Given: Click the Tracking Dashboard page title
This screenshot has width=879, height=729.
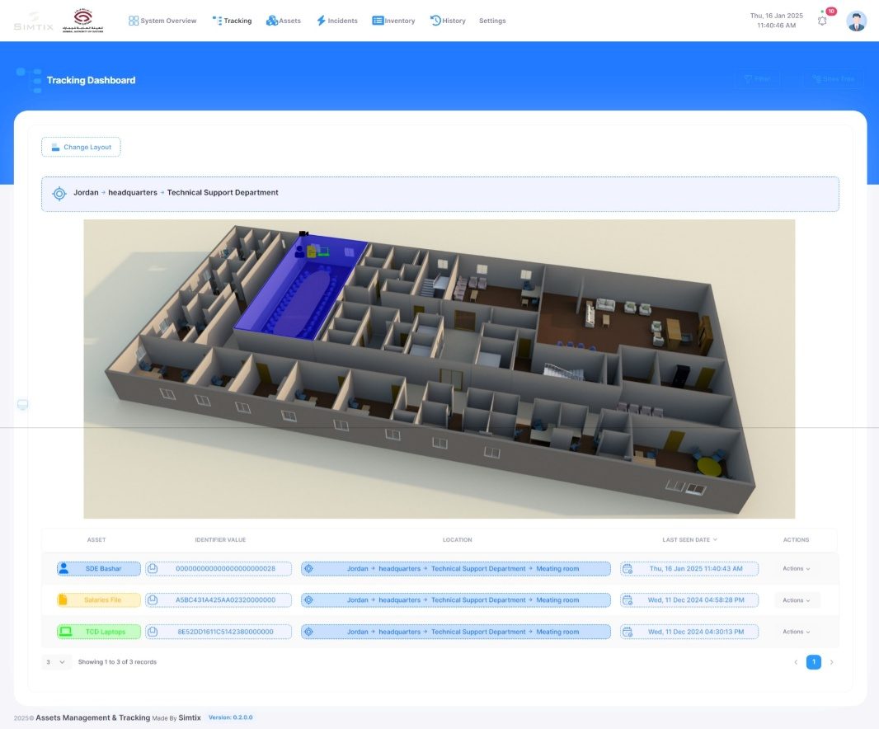Looking at the screenshot, I should (91, 80).
